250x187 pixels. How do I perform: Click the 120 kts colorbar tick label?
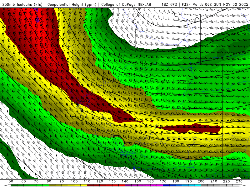click(x=100, y=181)
